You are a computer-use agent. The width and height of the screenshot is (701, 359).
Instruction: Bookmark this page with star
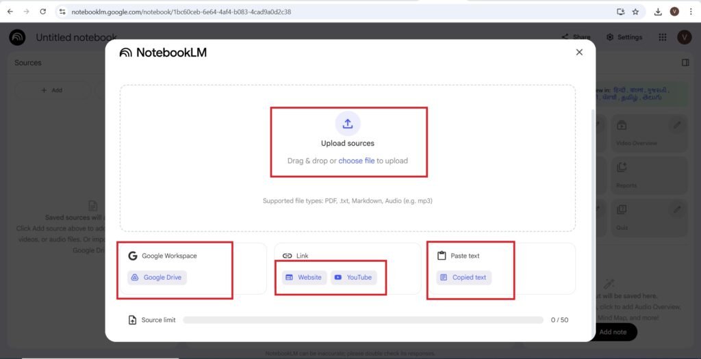[635, 12]
